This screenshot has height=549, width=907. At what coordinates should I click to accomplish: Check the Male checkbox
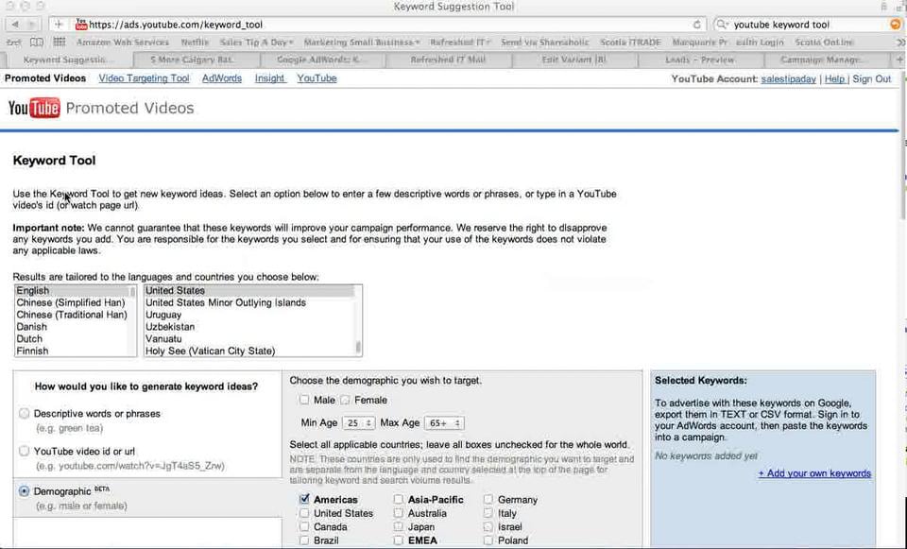(304, 400)
